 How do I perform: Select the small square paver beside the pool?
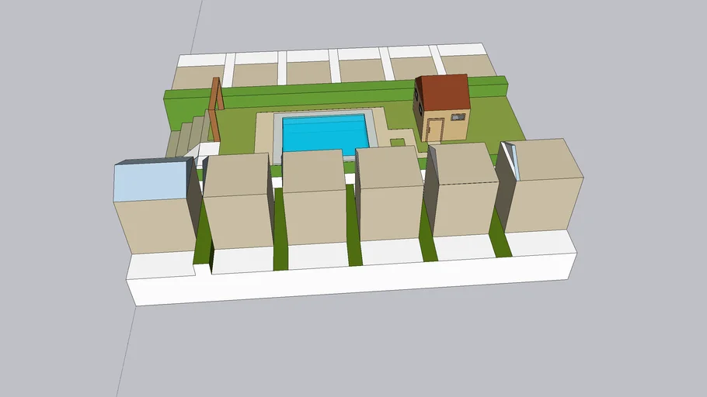397,142
